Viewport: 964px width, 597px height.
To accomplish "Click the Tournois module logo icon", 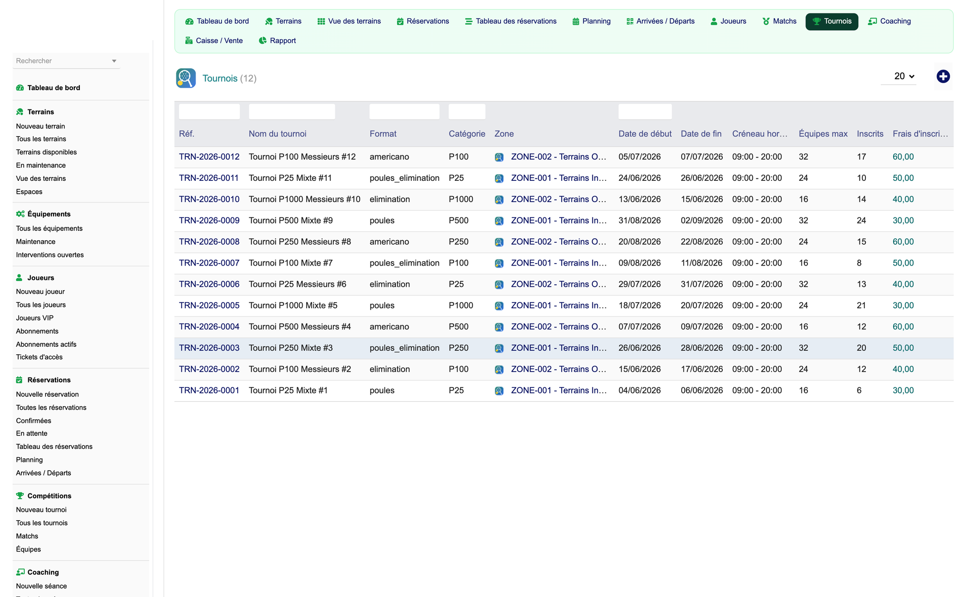I will tap(186, 78).
